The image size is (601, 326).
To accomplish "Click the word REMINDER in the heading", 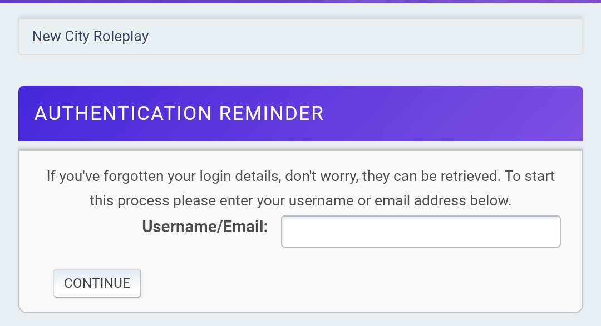I will click(x=272, y=114).
